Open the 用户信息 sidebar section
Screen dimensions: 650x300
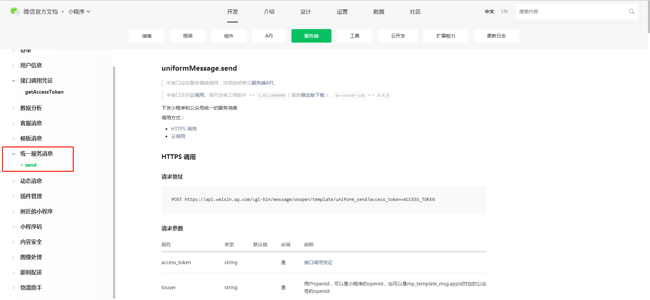click(x=31, y=66)
